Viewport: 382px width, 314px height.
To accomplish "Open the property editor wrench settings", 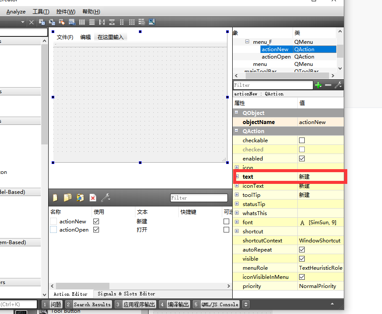I will 338,85.
